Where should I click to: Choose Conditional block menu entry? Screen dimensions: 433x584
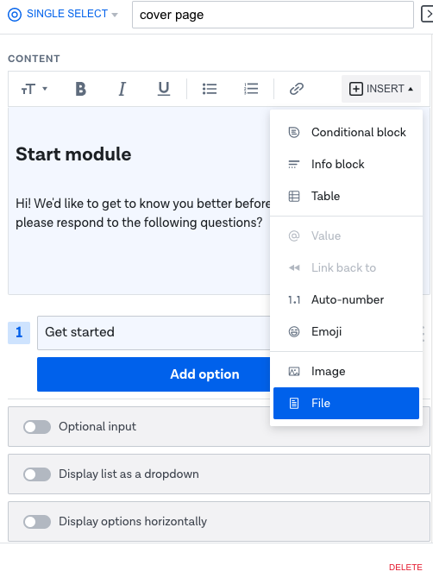(x=346, y=132)
